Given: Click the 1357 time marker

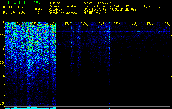Looking at the screenshot, I should point(117,23).
